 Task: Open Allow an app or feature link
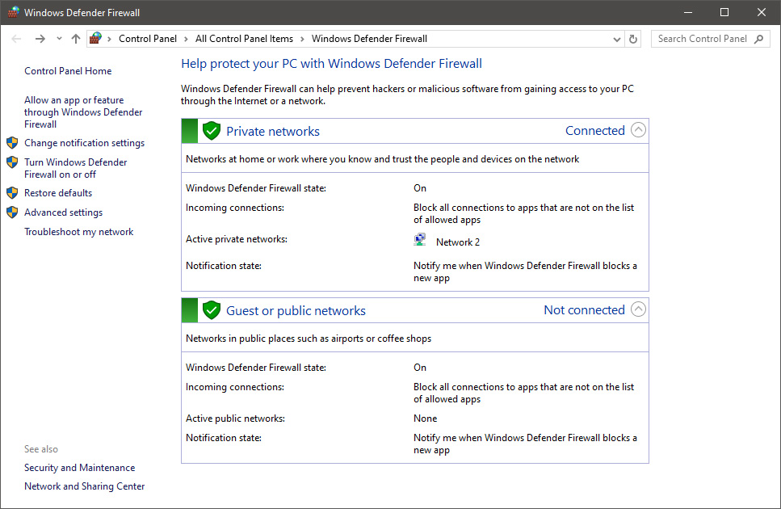[83, 112]
